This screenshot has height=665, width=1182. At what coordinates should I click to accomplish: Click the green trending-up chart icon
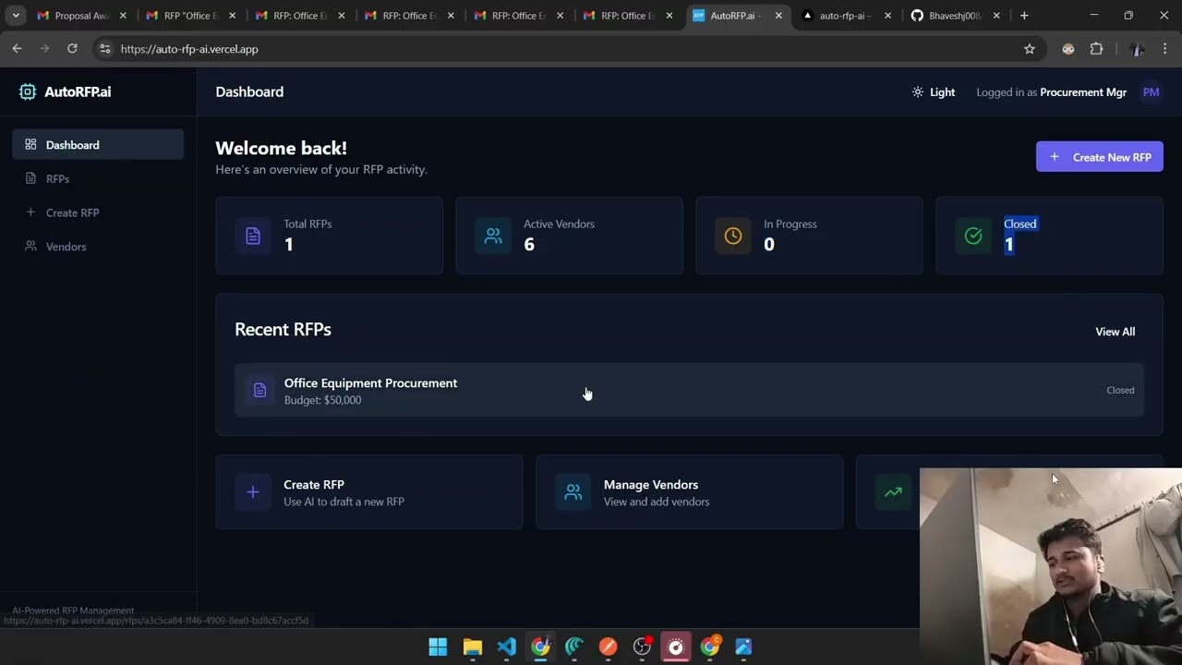893,492
